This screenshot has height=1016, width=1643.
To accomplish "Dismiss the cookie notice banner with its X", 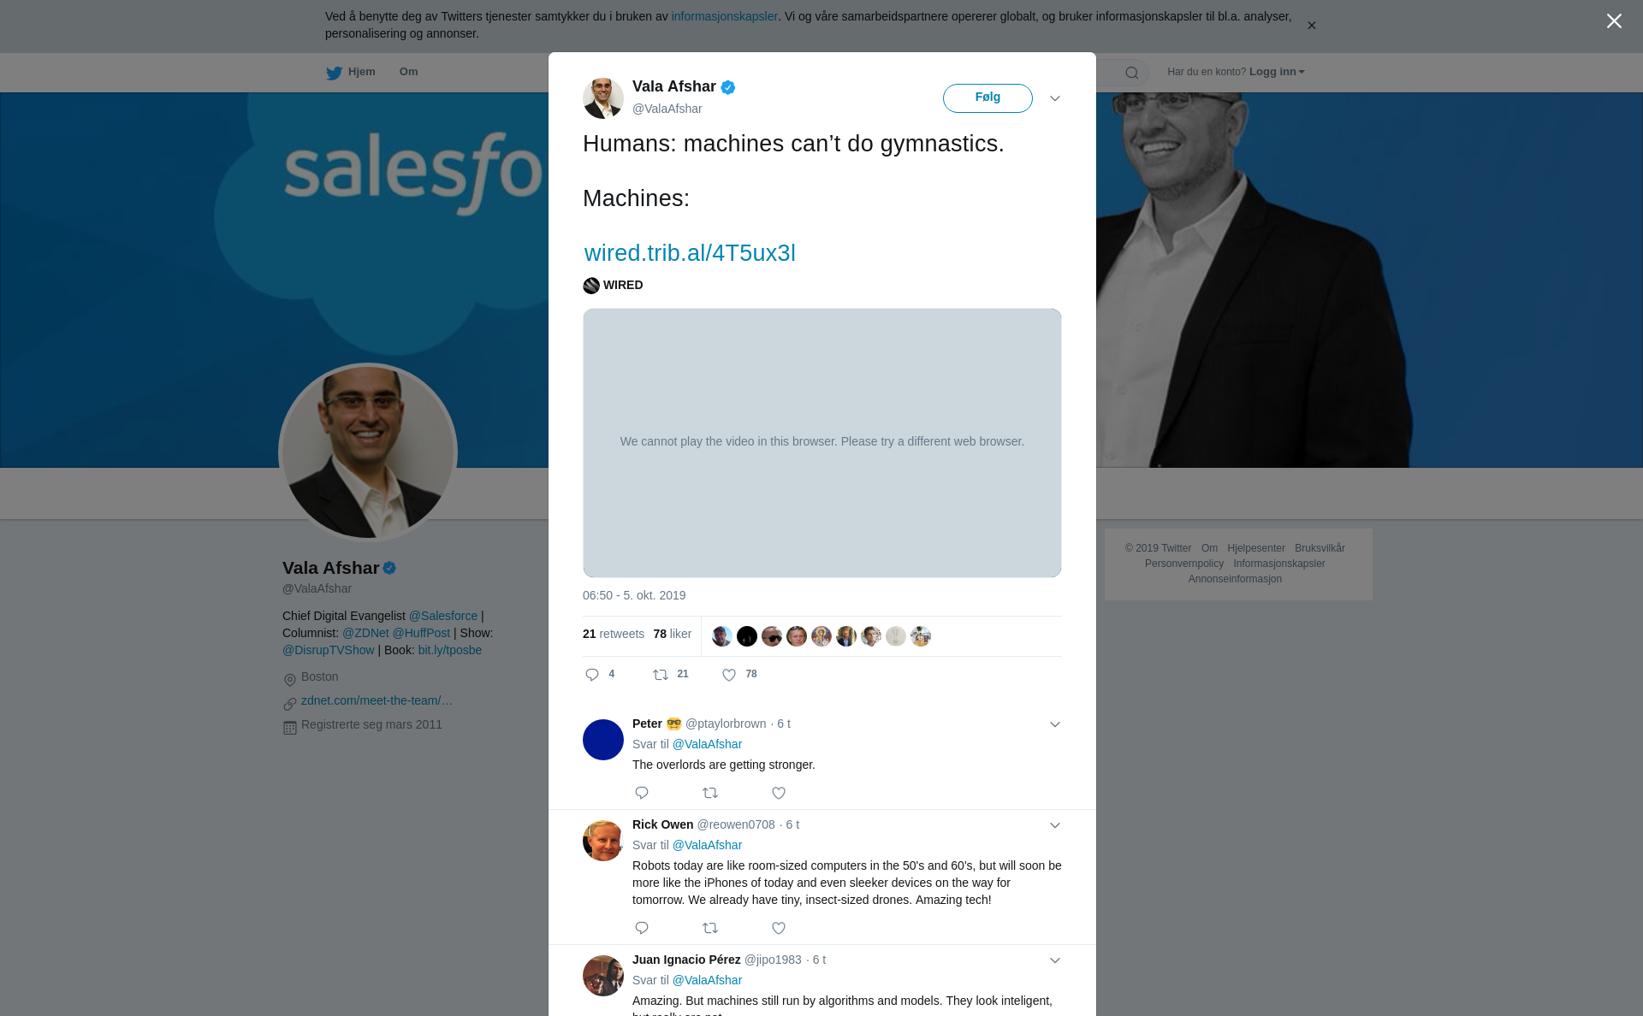I will (1312, 26).
